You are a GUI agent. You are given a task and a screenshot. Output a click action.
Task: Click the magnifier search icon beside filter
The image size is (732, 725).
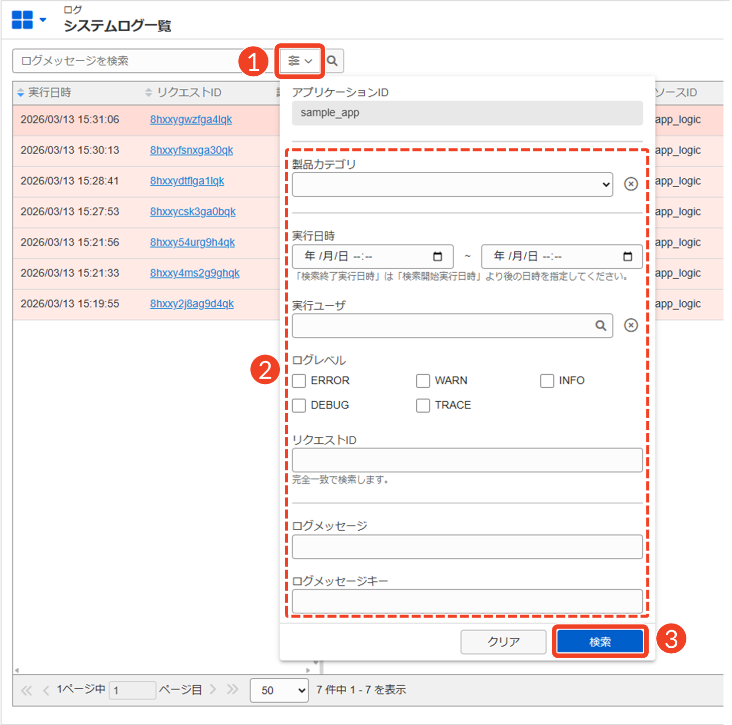point(332,61)
